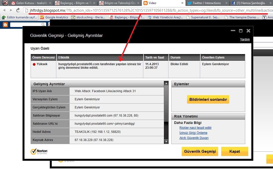Close the Twitter / Interactions tab
The image size is (273, 169).
(x=226, y=3)
